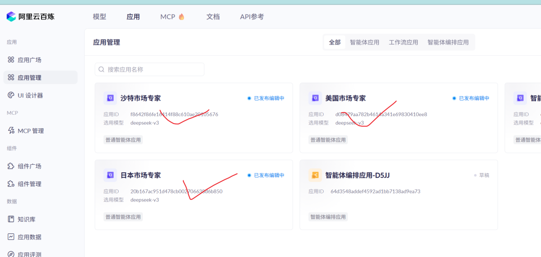Click the 应用管理 sidebar icon

pyautogui.click(x=11, y=77)
